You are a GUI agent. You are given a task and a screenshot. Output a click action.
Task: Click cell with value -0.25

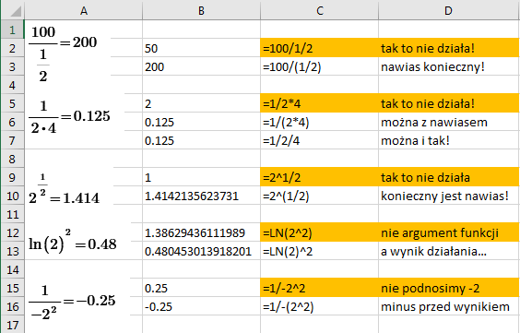point(201,306)
